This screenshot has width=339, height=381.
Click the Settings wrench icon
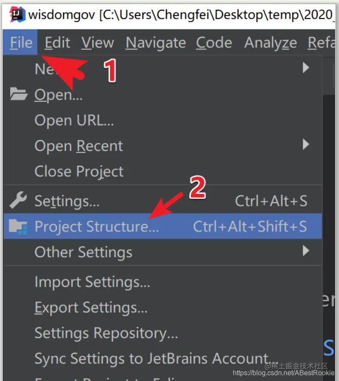[18, 200]
